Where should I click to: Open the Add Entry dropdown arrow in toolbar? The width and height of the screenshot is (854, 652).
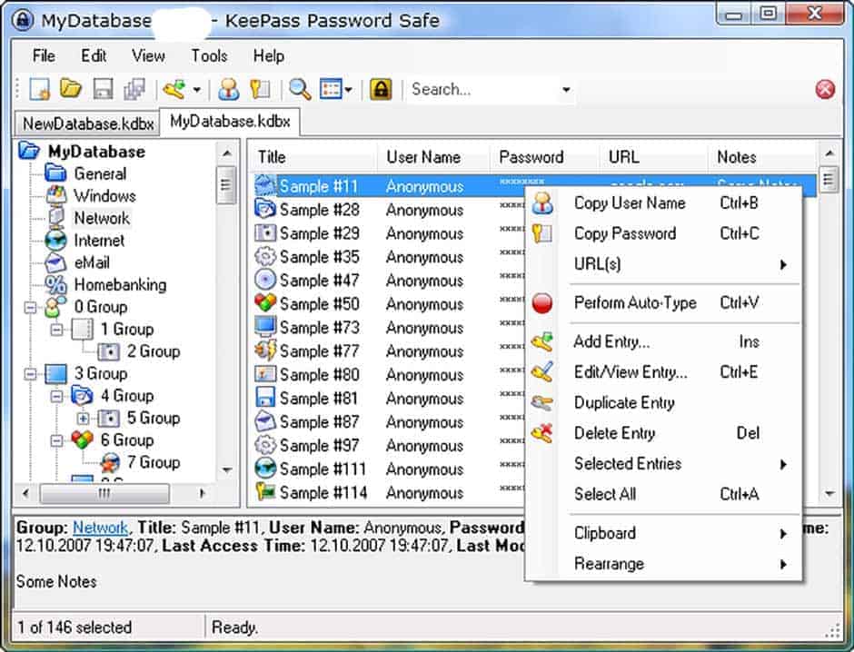[x=196, y=90]
